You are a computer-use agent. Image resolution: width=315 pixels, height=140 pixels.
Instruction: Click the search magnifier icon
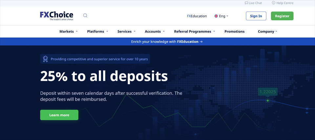pyautogui.click(x=85, y=16)
